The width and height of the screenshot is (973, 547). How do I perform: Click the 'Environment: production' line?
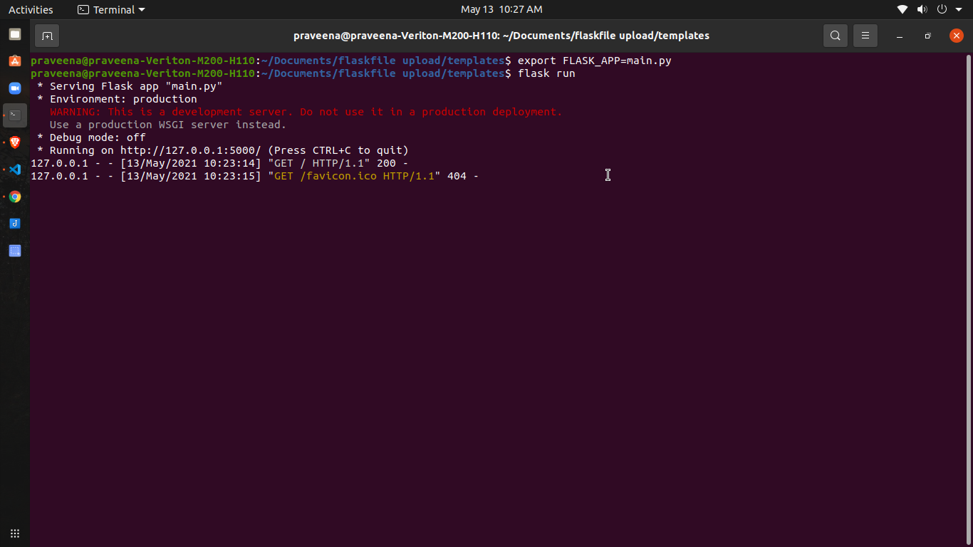117,99
